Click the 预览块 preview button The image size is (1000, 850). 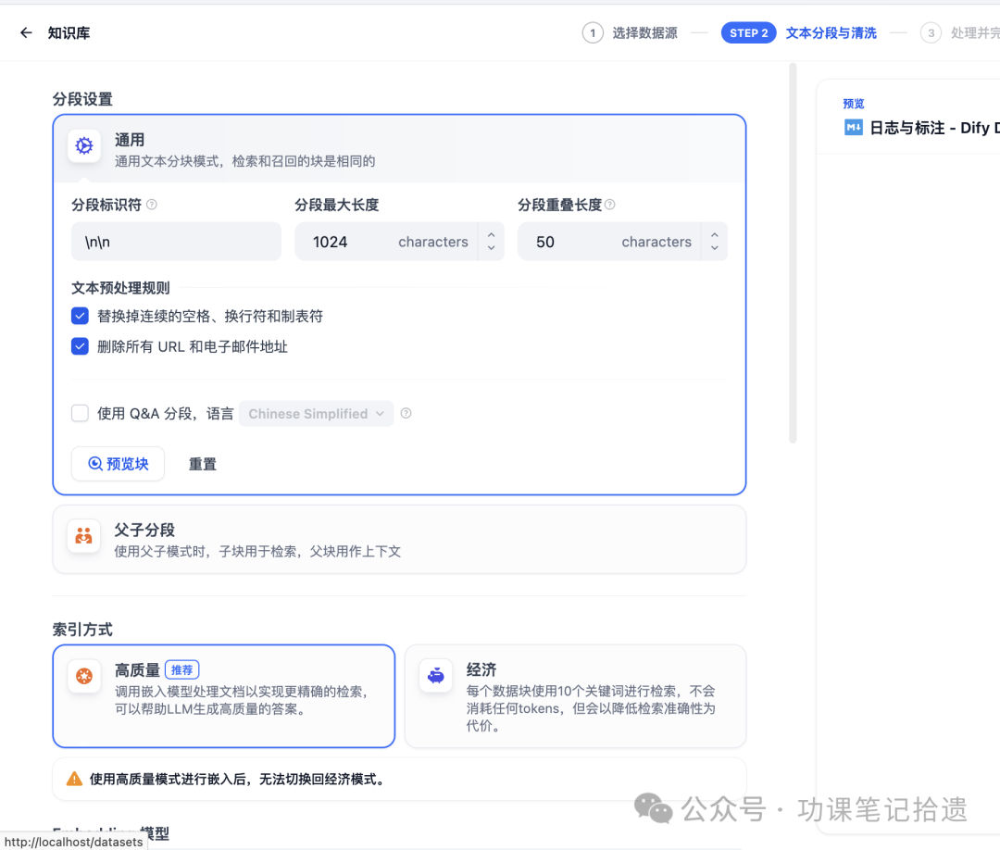(118, 463)
